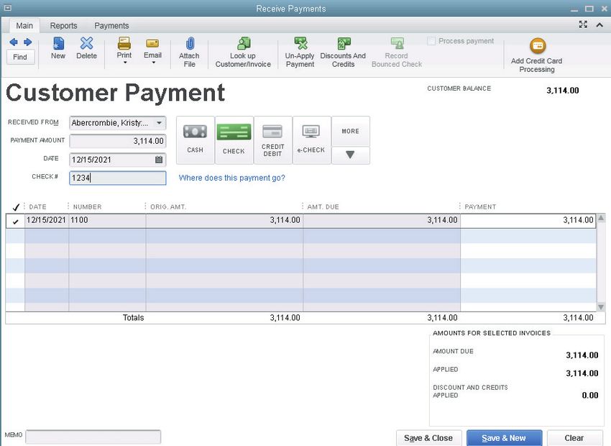Click AMT. DUE column header
Image resolution: width=611 pixels, height=446 pixels.
[323, 206]
